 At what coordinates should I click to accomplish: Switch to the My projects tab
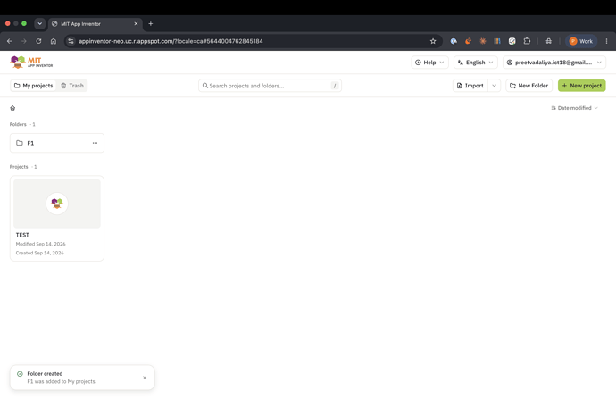pos(34,85)
